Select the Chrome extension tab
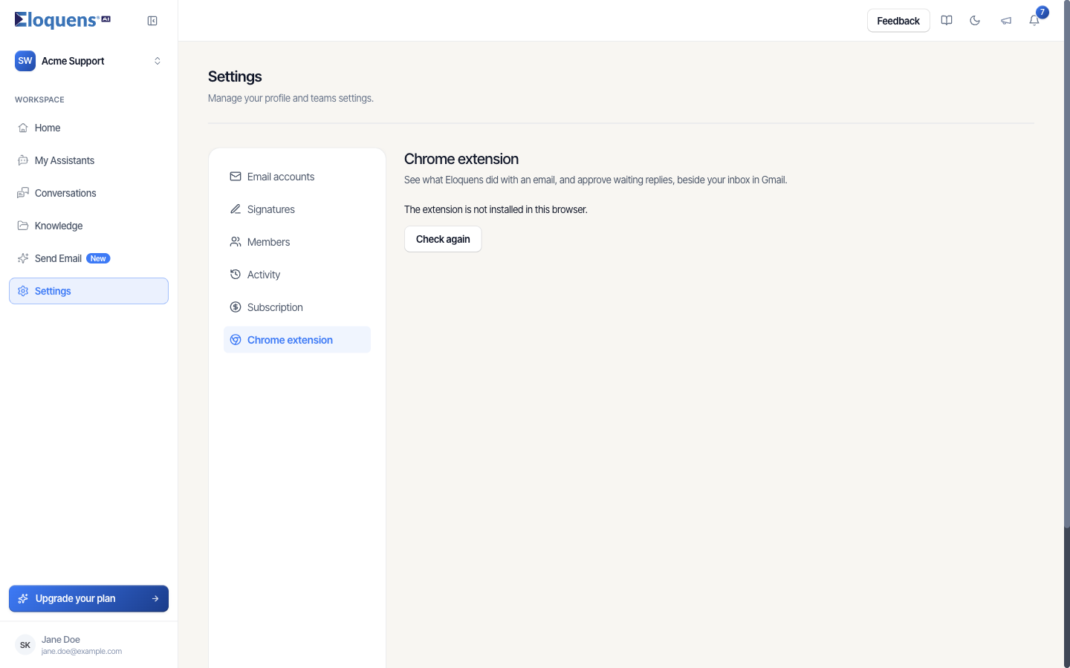 click(x=297, y=340)
